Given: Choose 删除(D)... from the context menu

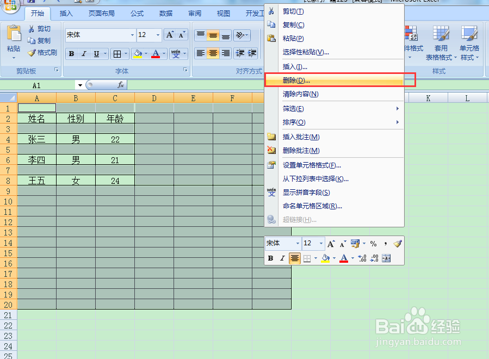Looking at the screenshot, I should pyautogui.click(x=335, y=80).
